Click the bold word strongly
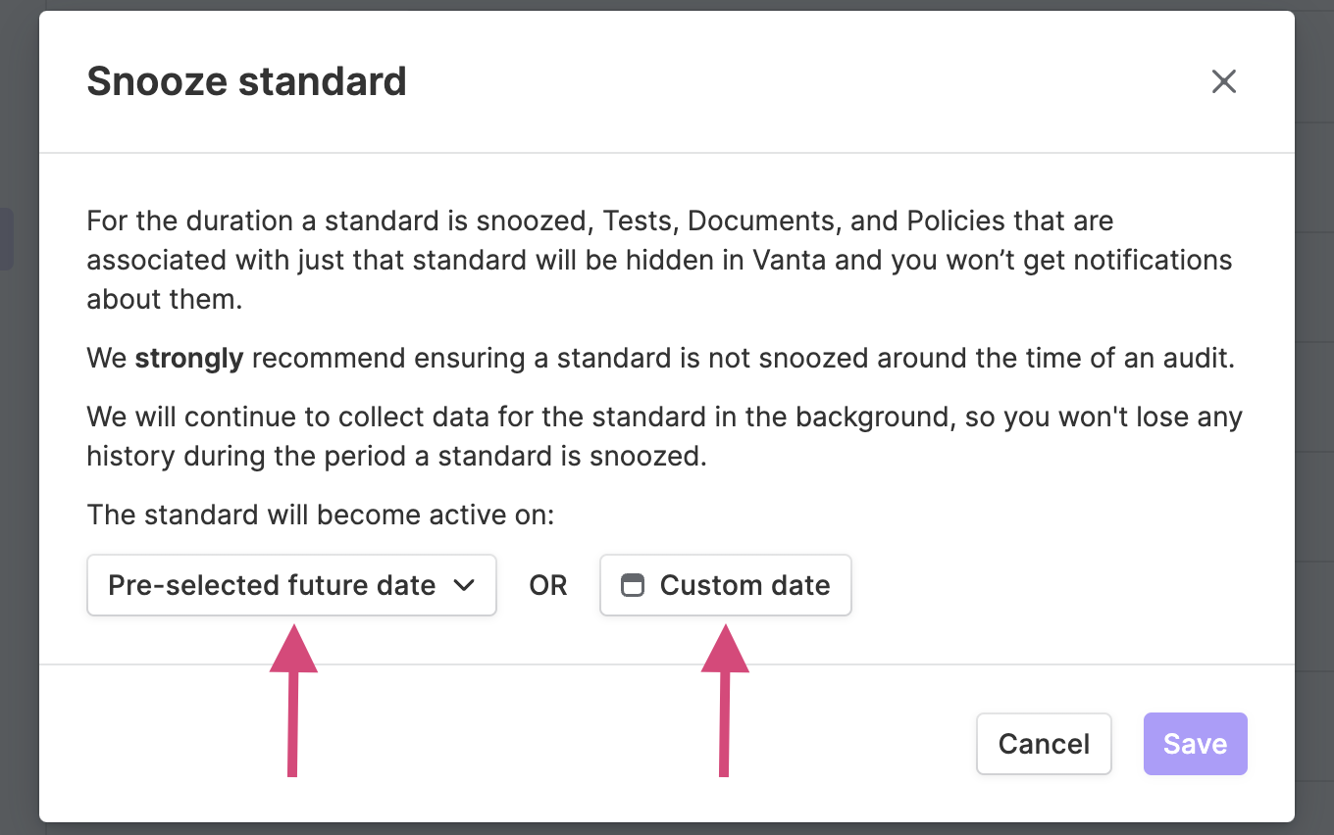Screen dimensions: 1334x835 189,359
